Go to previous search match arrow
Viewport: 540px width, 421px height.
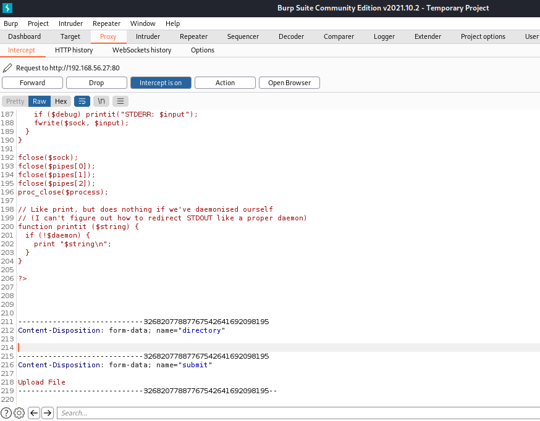34,413
